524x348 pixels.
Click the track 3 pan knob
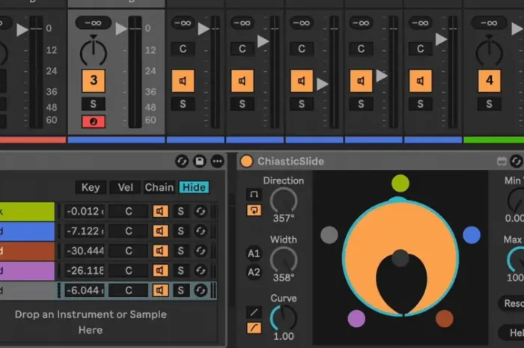(x=94, y=52)
